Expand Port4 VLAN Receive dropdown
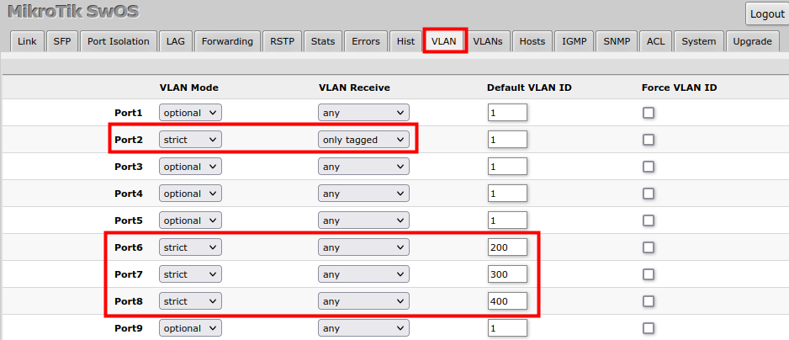Screen dimensions: 789x340 tap(364, 194)
